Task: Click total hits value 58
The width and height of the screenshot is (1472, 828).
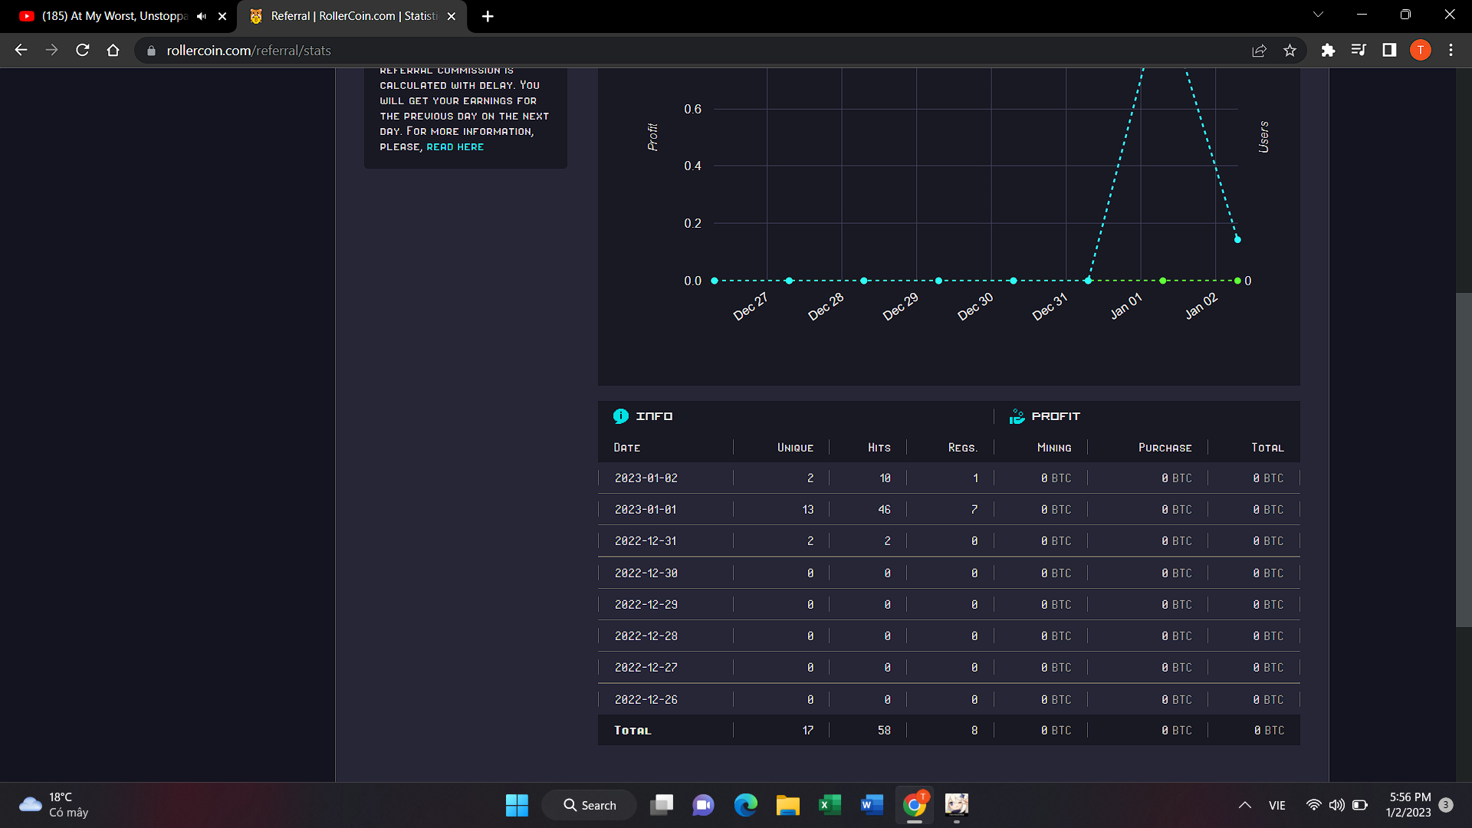Action: point(884,731)
